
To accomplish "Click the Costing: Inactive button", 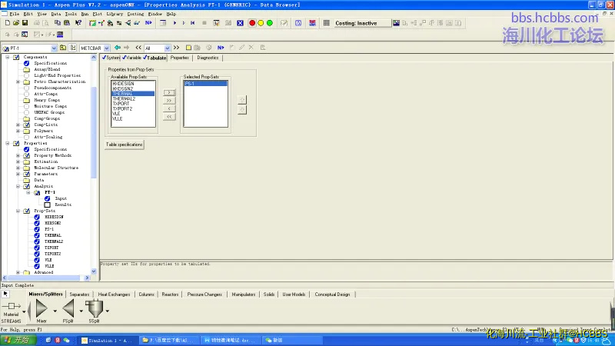I will [x=362, y=23].
